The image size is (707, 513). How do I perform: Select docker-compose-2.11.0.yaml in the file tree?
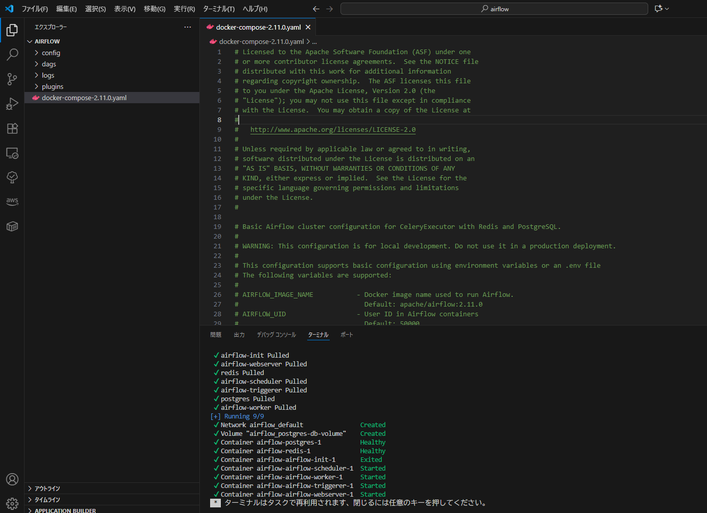pyautogui.click(x=112, y=98)
